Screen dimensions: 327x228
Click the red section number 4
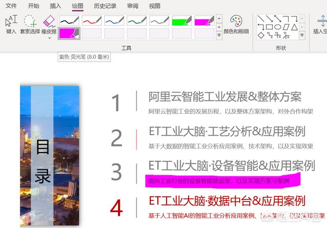[116, 208]
